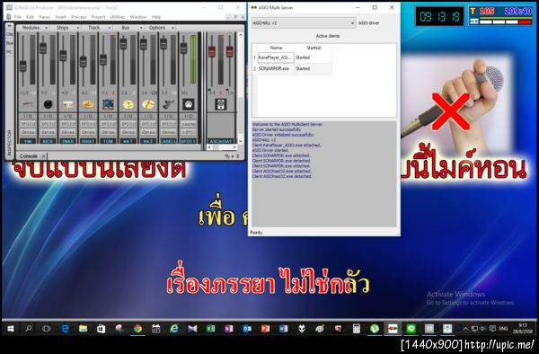
Task: Switch to the LINE app in the taskbar
Action: [411, 329]
